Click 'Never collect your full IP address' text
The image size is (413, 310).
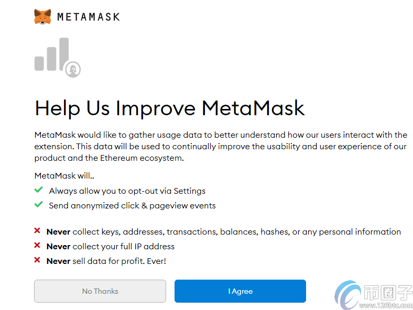(x=111, y=247)
